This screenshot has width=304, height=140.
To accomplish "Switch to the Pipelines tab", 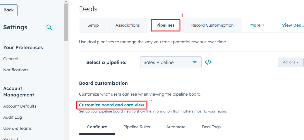I will tap(165, 25).
